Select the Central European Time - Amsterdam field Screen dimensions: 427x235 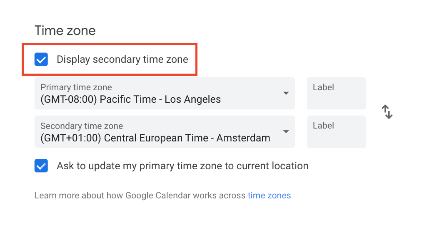coord(165,132)
